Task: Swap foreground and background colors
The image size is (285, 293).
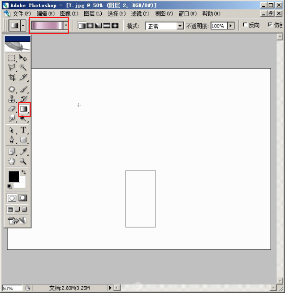Action: (23, 172)
